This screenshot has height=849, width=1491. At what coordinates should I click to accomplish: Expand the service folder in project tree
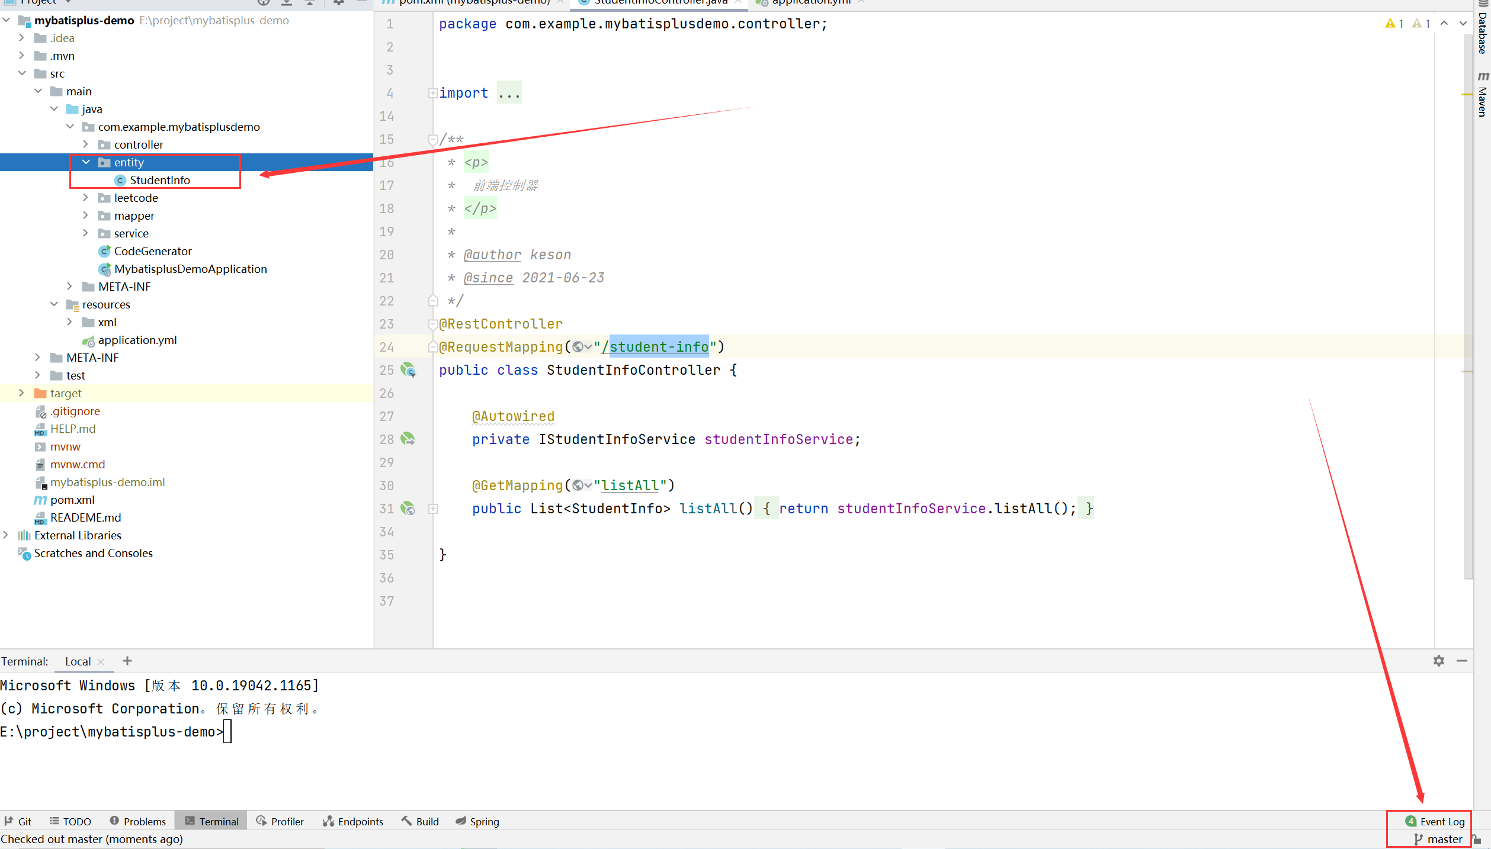pos(86,233)
